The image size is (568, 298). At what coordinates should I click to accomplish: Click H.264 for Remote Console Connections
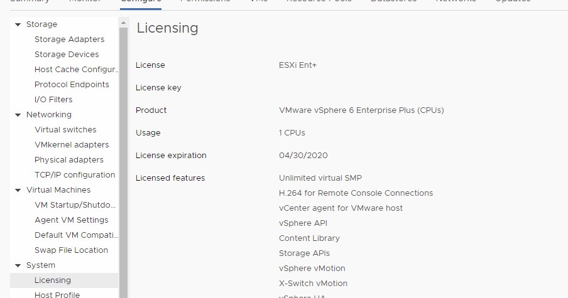point(356,193)
